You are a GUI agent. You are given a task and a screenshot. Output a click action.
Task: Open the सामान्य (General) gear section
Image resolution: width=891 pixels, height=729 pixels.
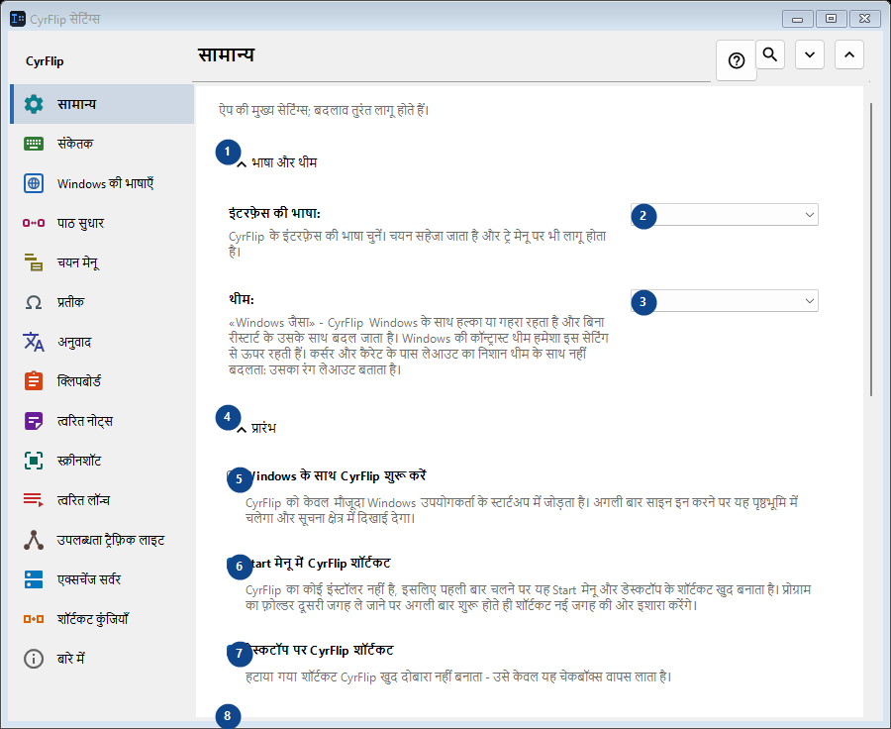coord(102,104)
